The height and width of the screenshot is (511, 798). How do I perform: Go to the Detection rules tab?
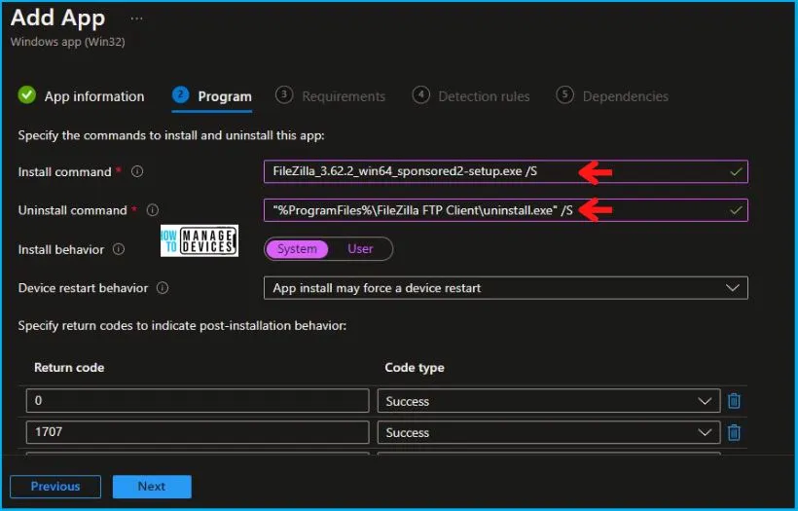(x=484, y=96)
